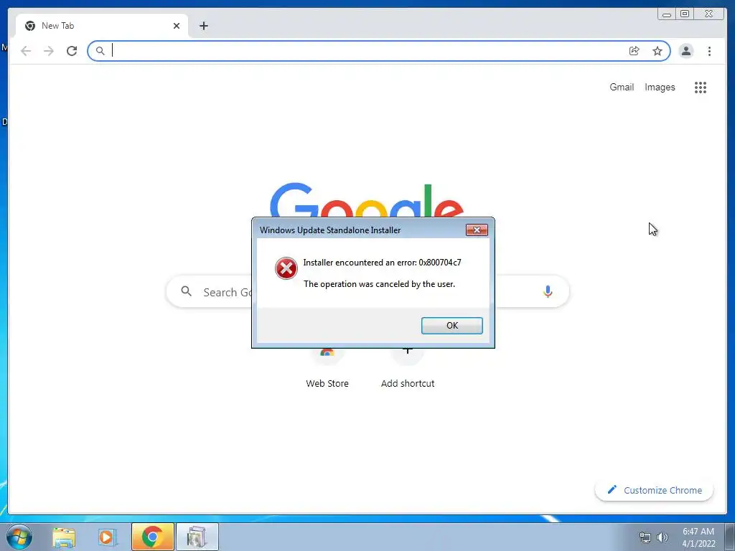Open the Google apps grid
Screen dimensions: 735x551
(x=701, y=87)
